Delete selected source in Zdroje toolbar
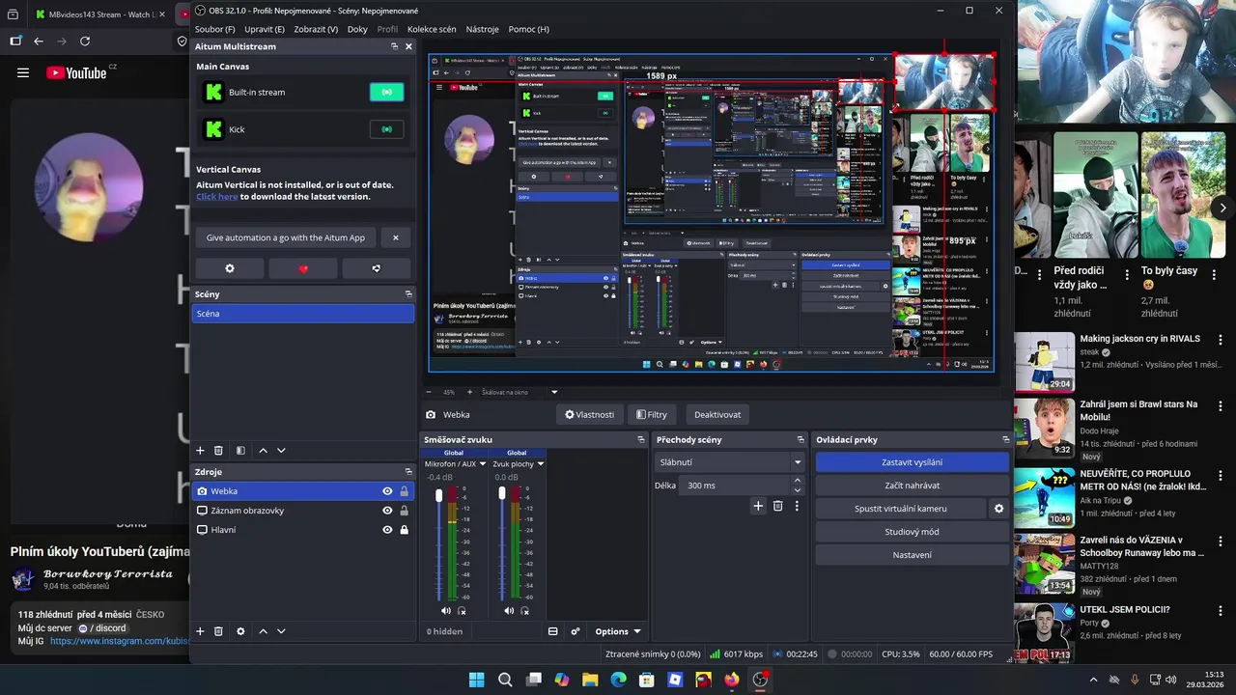The image size is (1236, 695). (218, 631)
